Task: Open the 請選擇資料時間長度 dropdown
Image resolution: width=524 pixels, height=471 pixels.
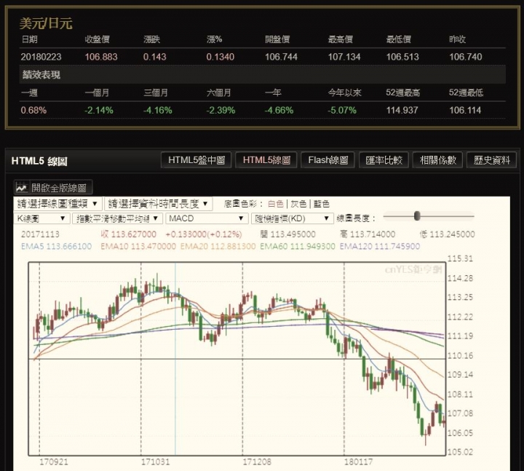Action: [x=159, y=204]
